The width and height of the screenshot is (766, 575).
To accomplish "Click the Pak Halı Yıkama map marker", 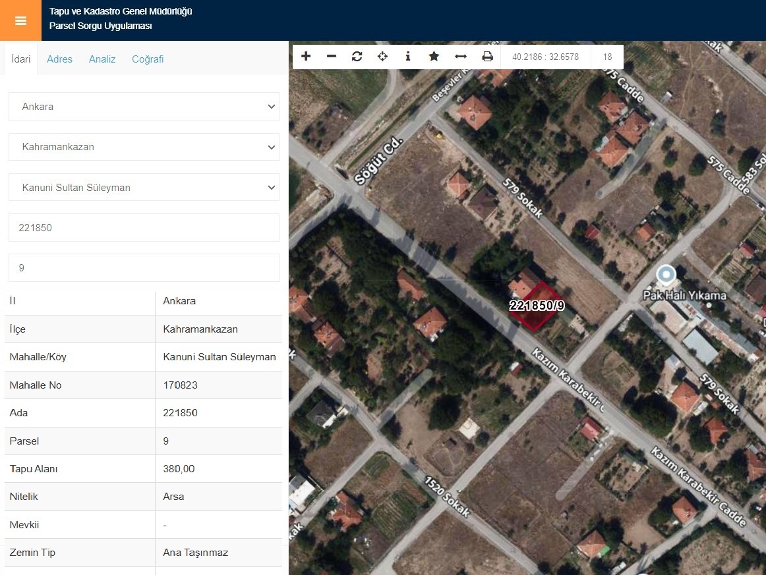I will click(666, 273).
